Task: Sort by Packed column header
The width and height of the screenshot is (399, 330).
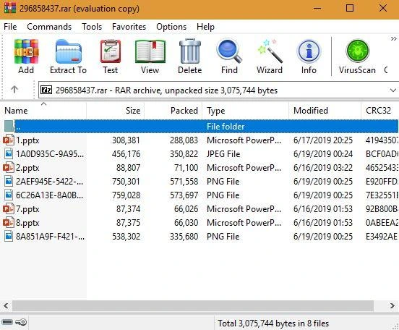Action: pos(173,111)
